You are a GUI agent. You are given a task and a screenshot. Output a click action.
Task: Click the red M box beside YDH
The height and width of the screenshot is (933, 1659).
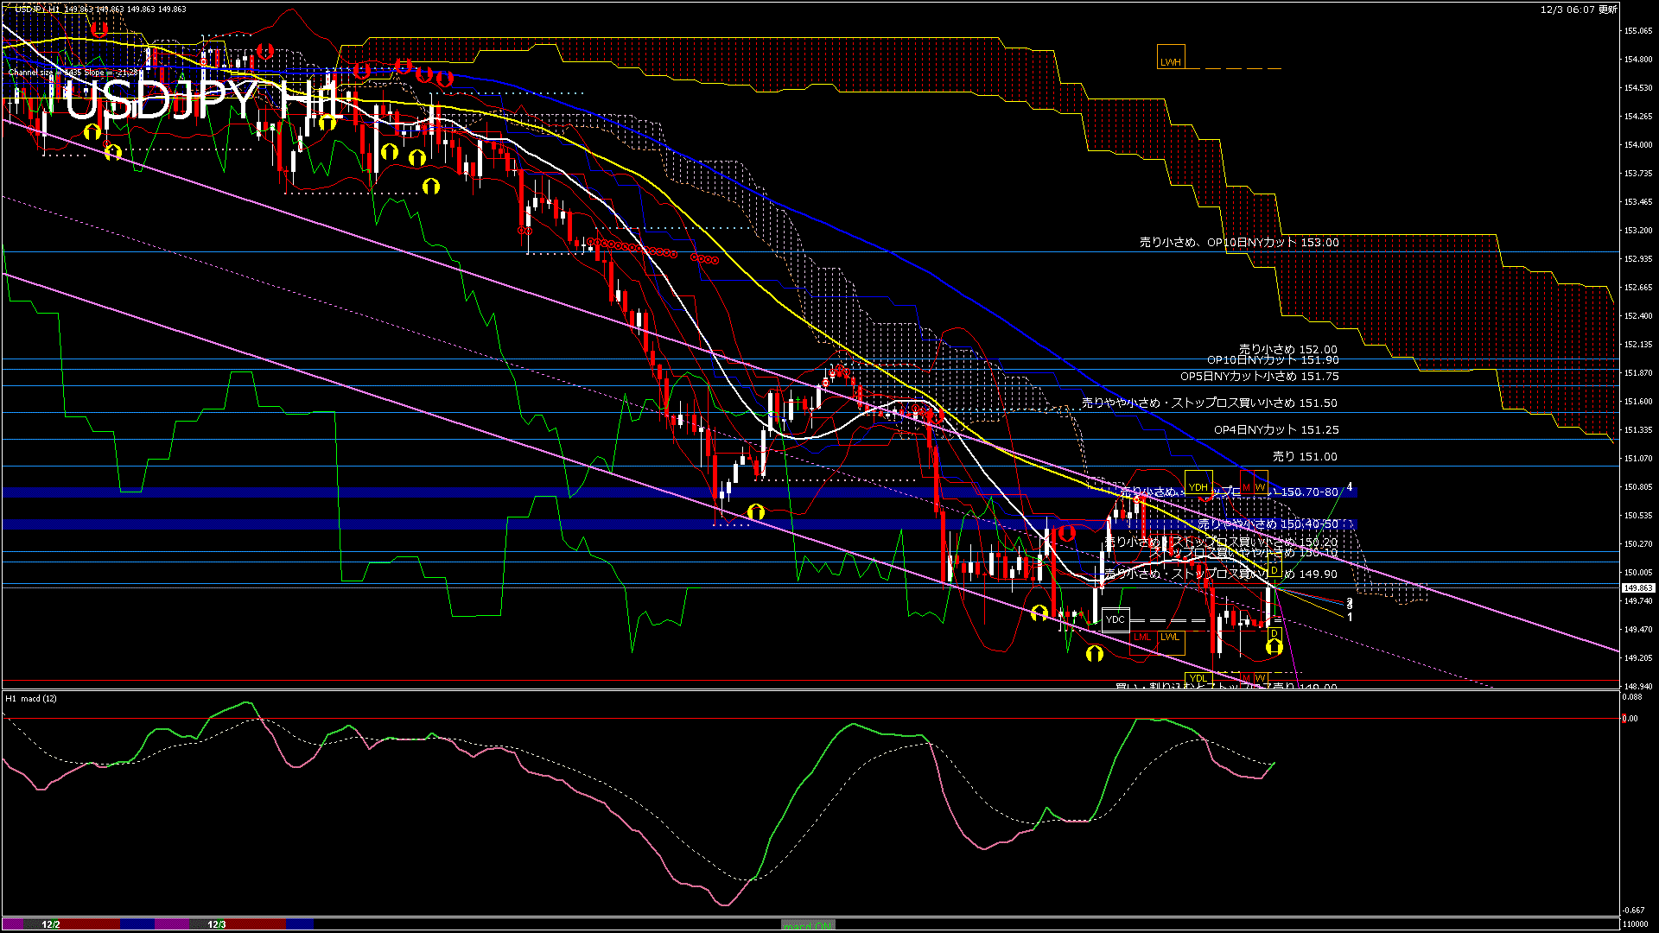1246,482
